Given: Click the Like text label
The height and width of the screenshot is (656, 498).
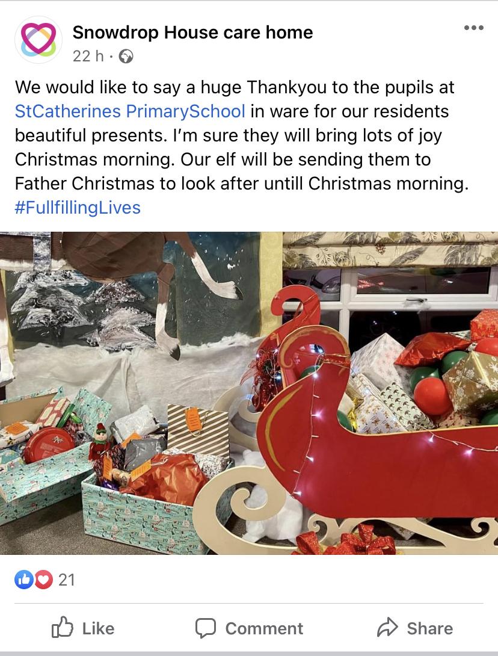Looking at the screenshot, I should click(x=98, y=628).
